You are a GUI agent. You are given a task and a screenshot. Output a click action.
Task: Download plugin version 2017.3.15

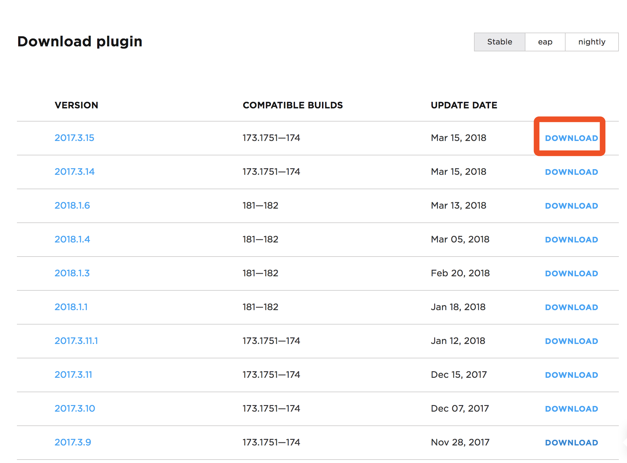click(572, 138)
